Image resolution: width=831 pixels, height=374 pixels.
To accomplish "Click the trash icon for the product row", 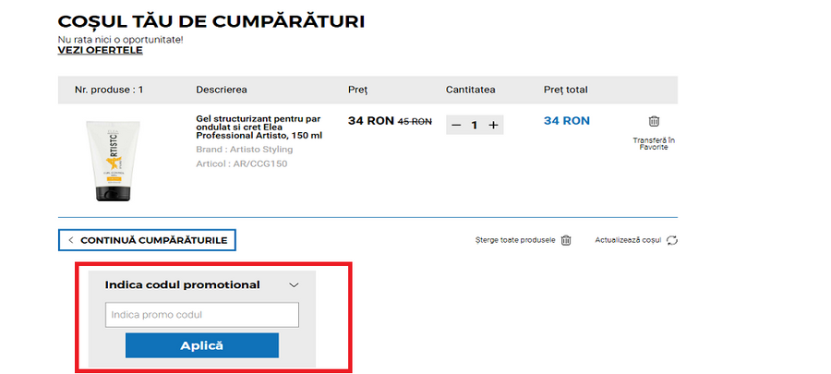I will point(654,121).
